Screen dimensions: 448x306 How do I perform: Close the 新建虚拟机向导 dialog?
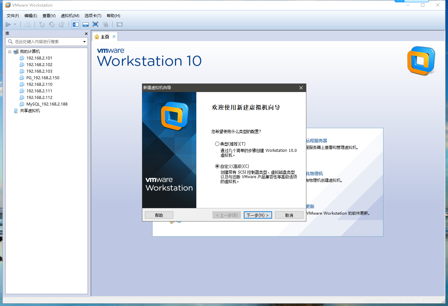[301, 88]
